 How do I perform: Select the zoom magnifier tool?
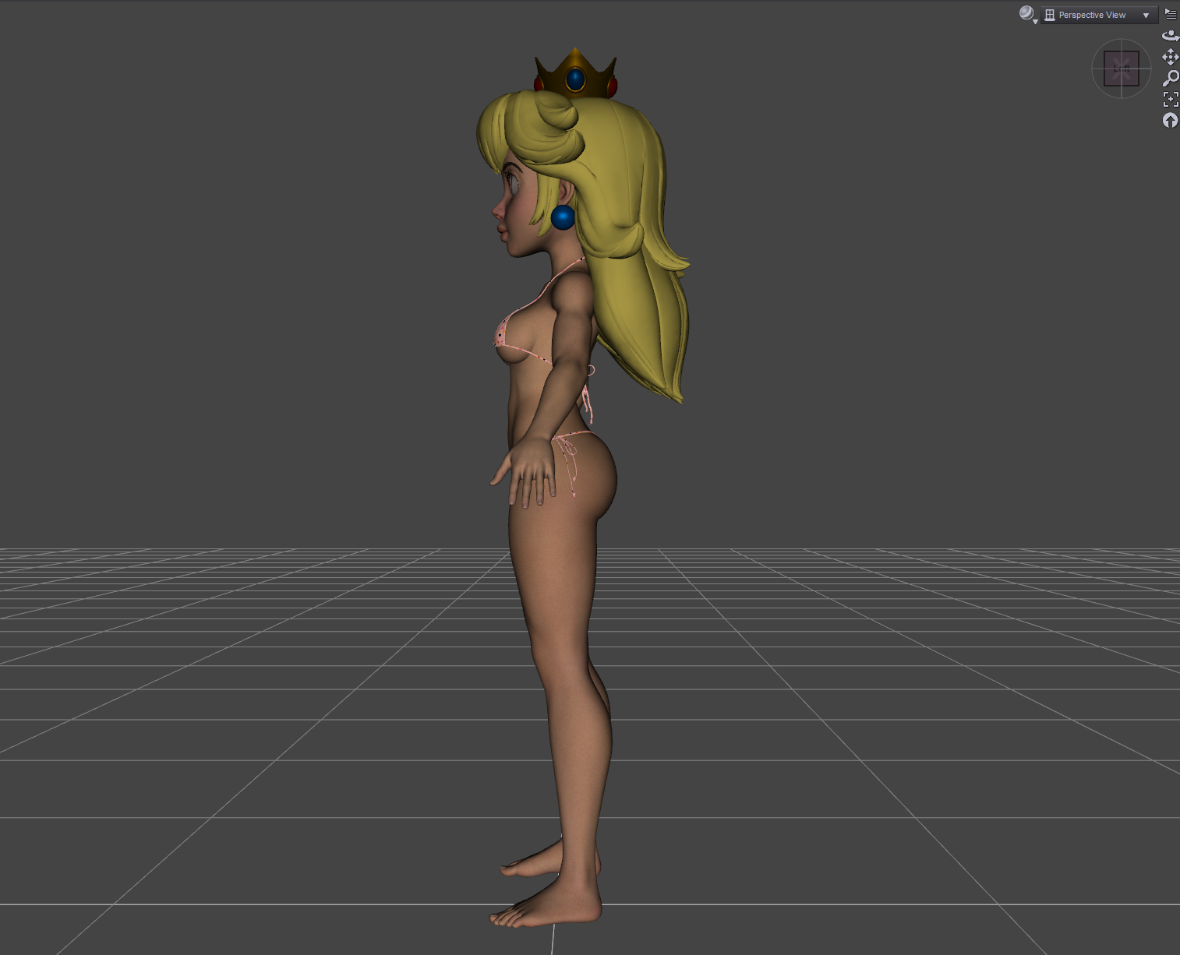coord(1170,78)
